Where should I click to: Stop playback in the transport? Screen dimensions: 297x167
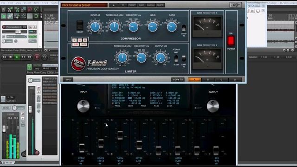click(x=11, y=57)
